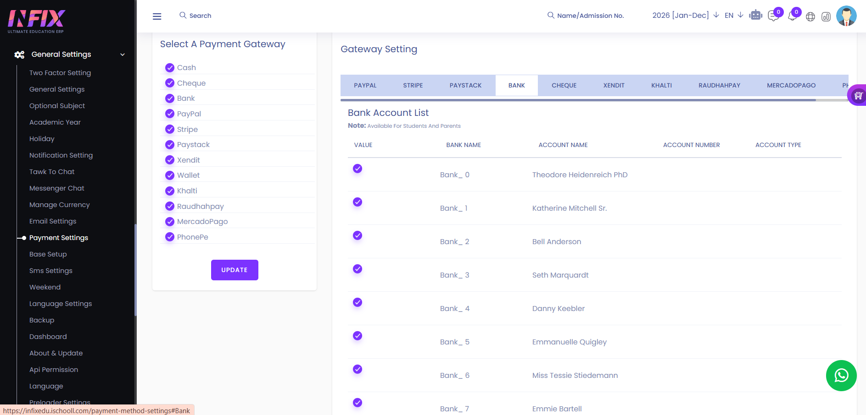Open the user profile avatar
The image size is (866, 415).
tap(846, 16)
